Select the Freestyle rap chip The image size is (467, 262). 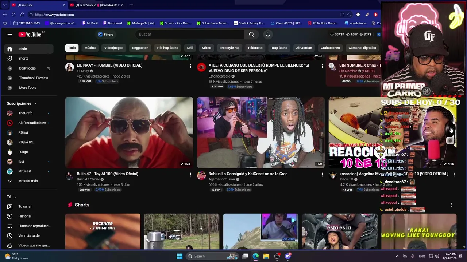229,48
